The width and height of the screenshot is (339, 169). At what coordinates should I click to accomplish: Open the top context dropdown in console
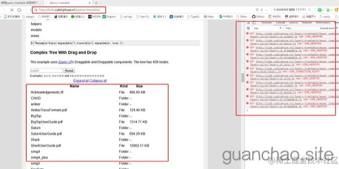[x=268, y=28]
